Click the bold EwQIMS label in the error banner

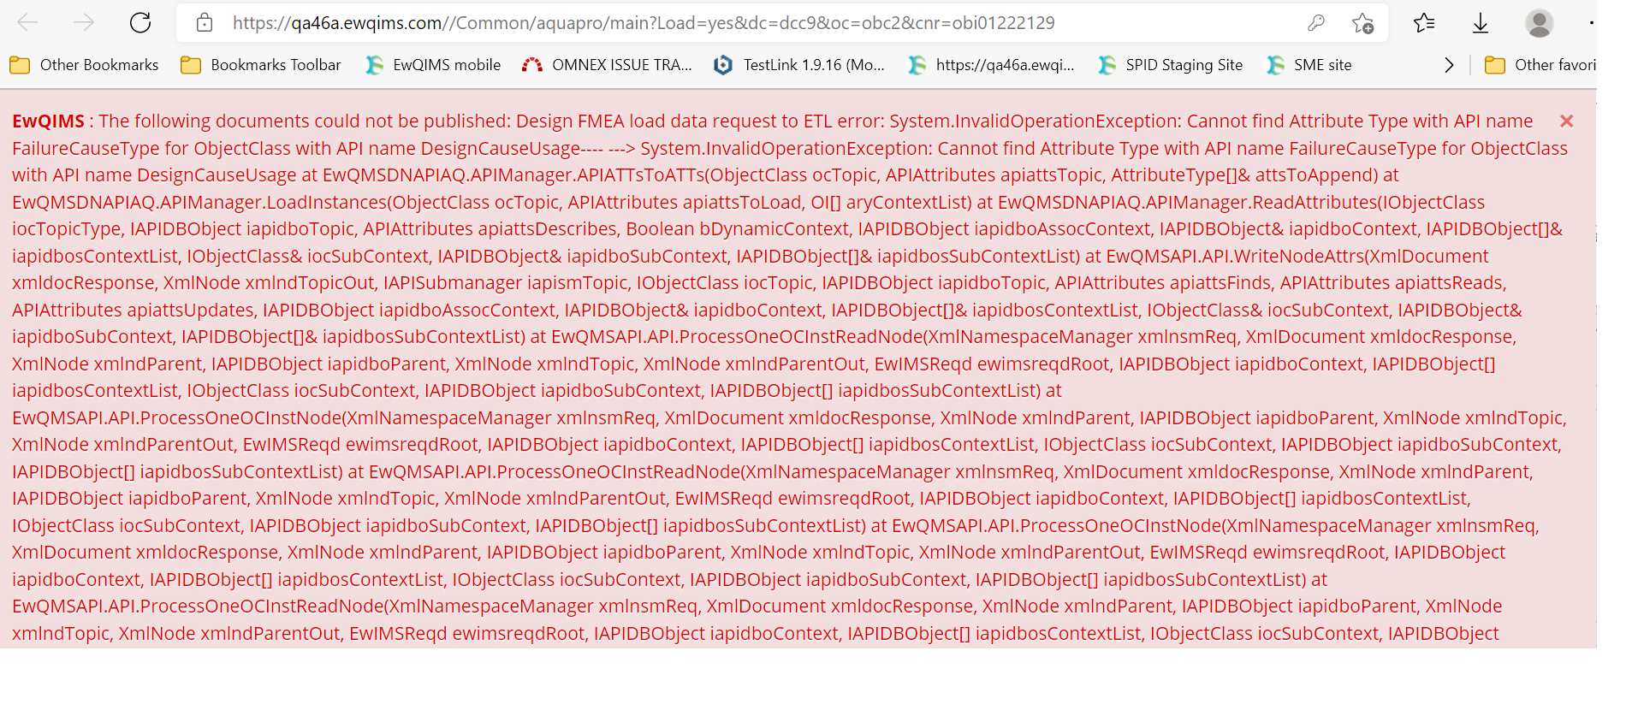click(x=49, y=121)
